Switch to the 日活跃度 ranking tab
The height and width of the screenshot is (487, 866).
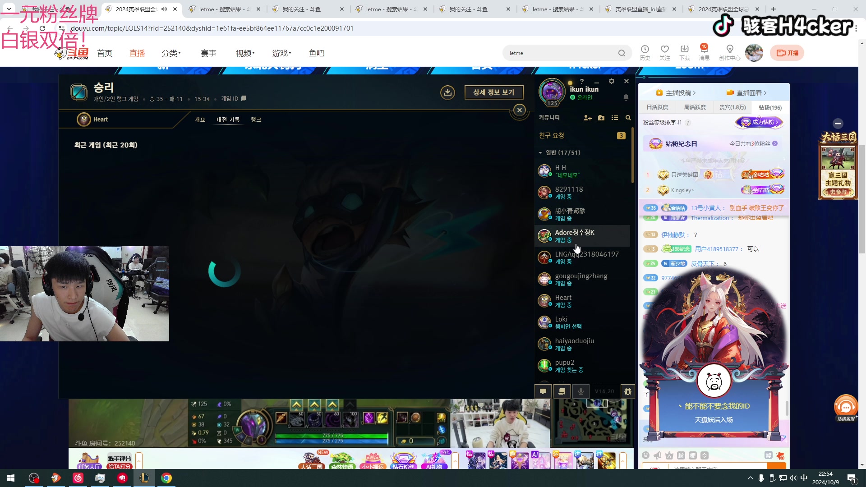point(657,107)
